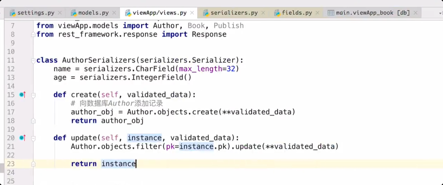Click the instance parameter in update signature
The image size is (443, 185).
[x=144, y=138]
